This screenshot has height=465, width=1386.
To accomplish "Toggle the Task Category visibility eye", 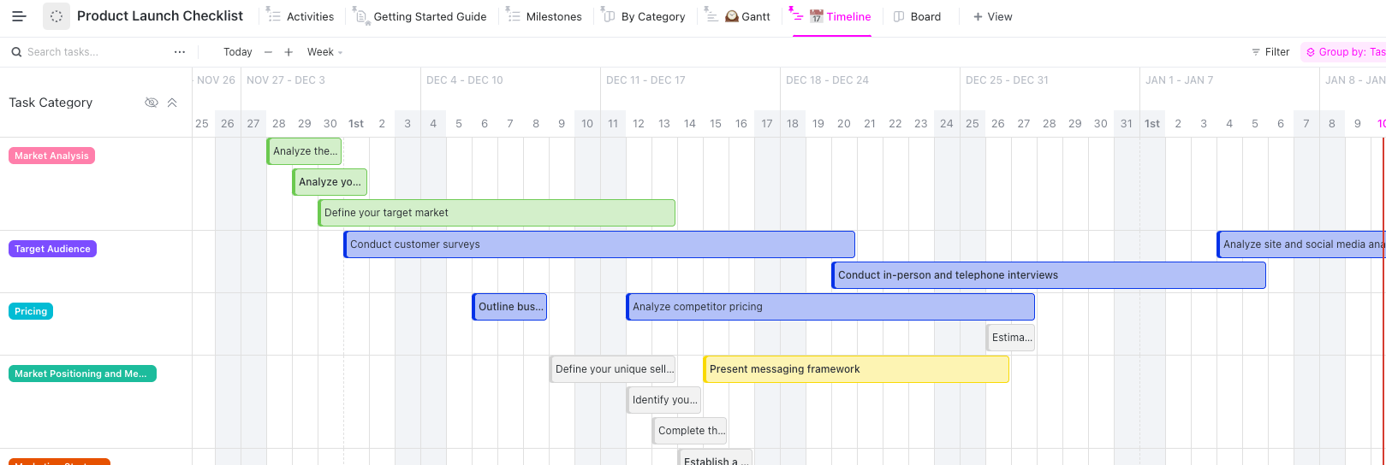I will pos(152,103).
